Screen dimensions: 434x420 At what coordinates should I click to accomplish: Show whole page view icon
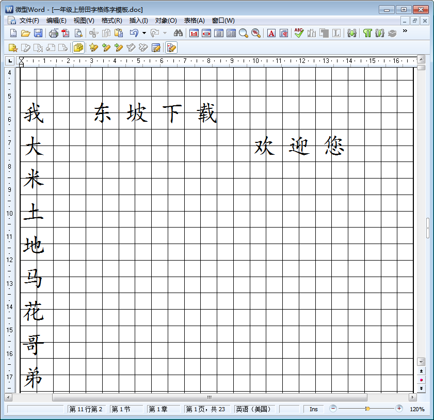tap(219, 33)
